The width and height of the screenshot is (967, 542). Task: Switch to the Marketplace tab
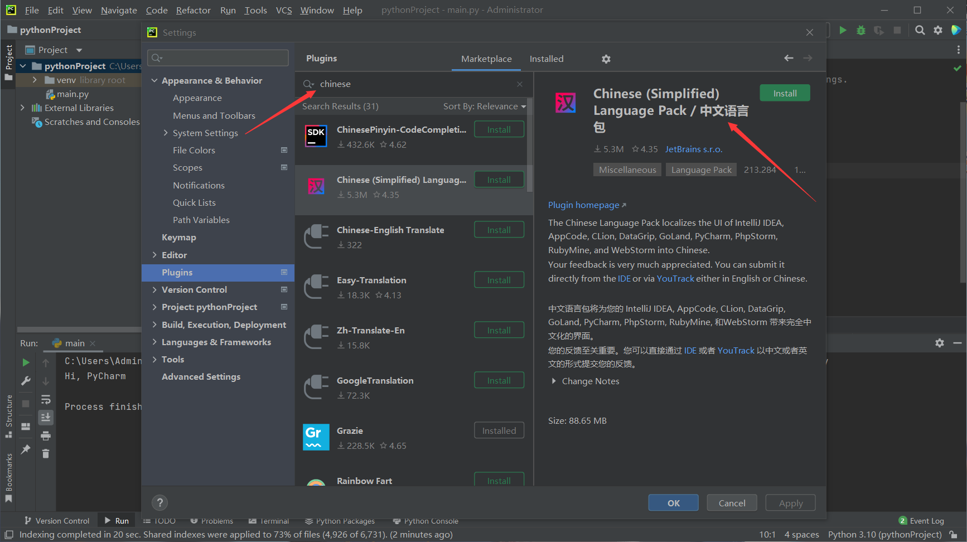(486, 59)
